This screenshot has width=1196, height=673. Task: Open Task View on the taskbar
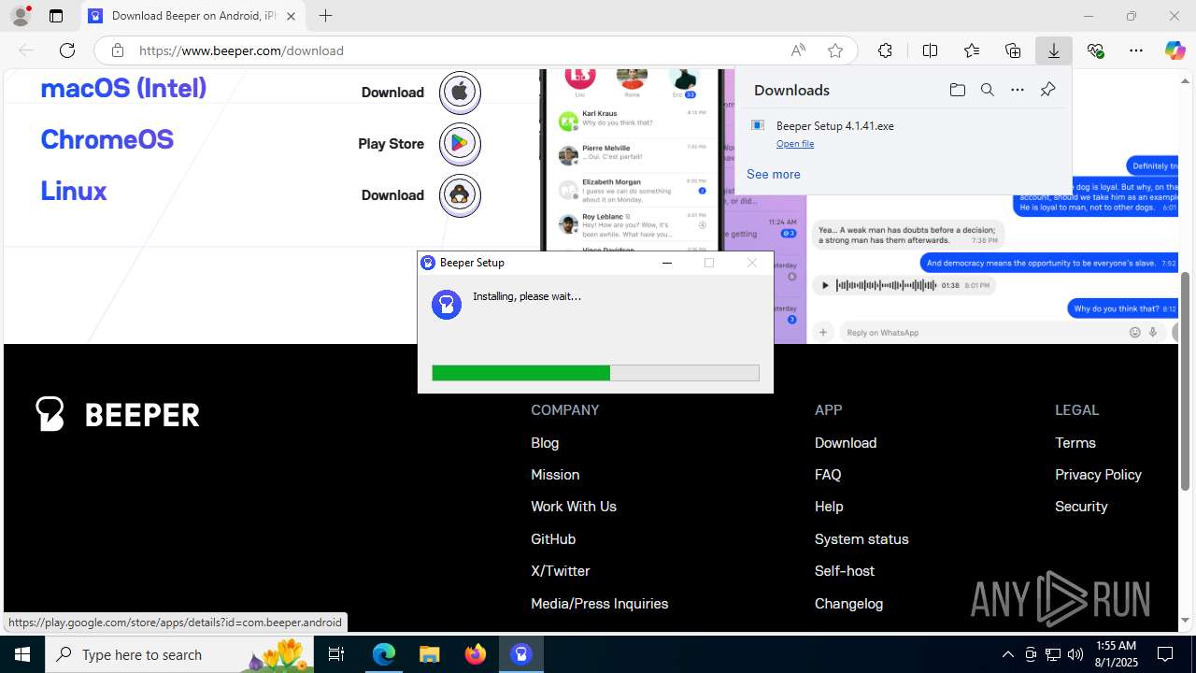pyautogui.click(x=336, y=654)
